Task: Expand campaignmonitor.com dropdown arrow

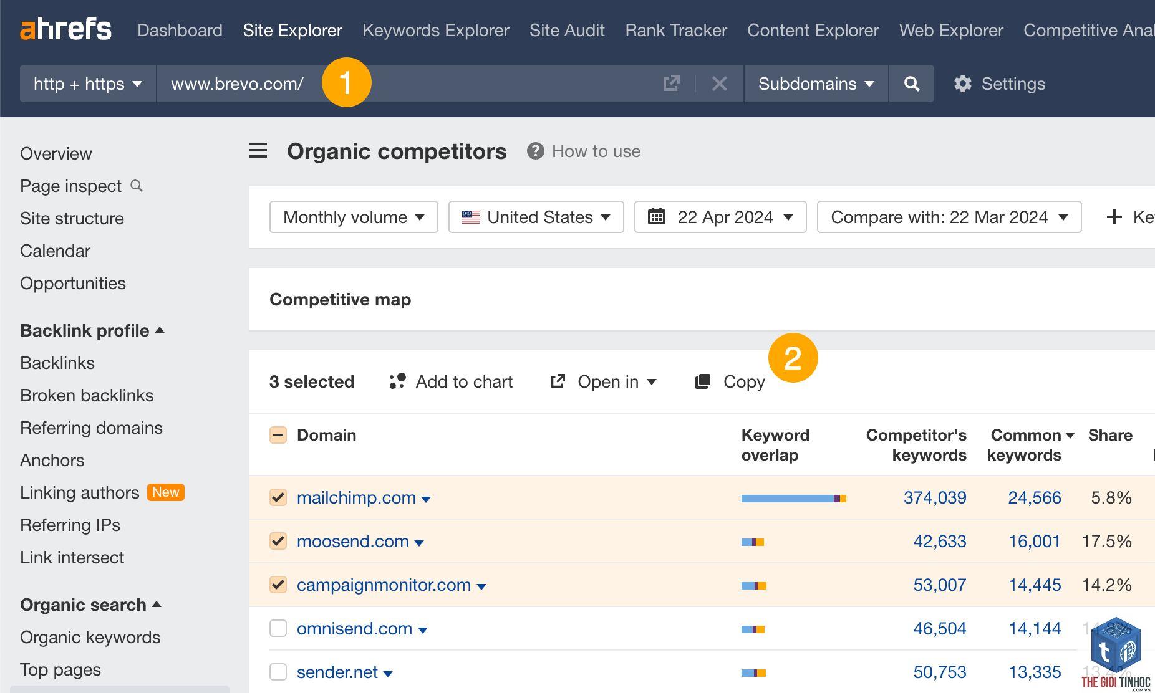Action: (x=481, y=586)
